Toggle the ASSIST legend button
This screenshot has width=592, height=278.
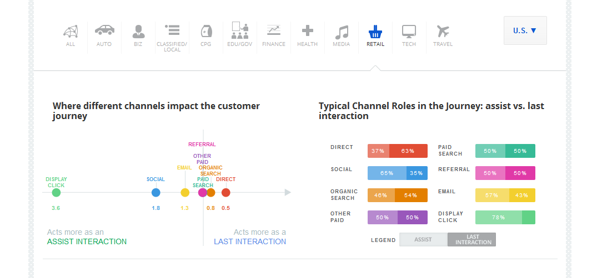(x=423, y=240)
